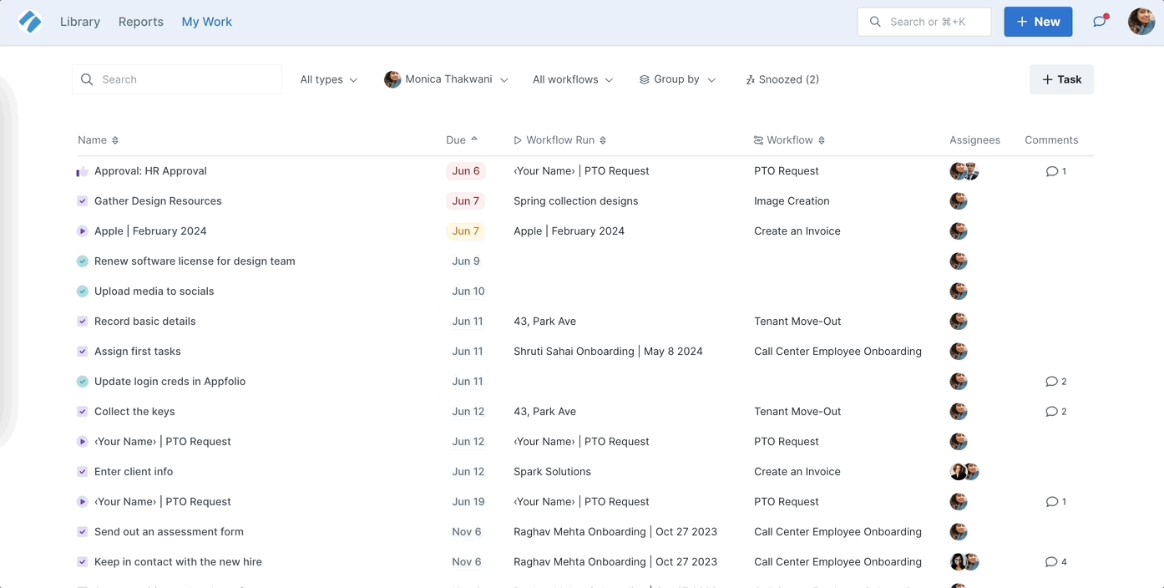Open the Monica Thakwani assignee dropdown

click(446, 79)
